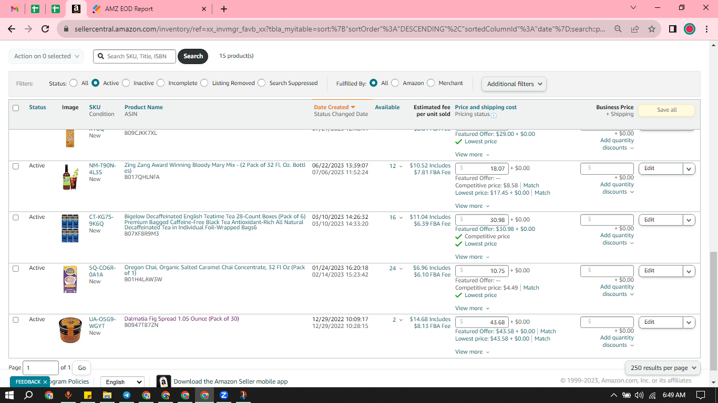This screenshot has width=718, height=403.
Task: Expand View more in the Dalmatia Fig Spread row
Action: pos(472,352)
